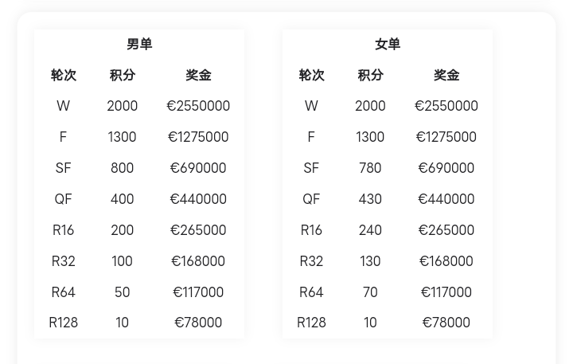The width and height of the screenshot is (573, 364).
Task: Click €2550000 prize in 女单 table
Action: coord(446,106)
